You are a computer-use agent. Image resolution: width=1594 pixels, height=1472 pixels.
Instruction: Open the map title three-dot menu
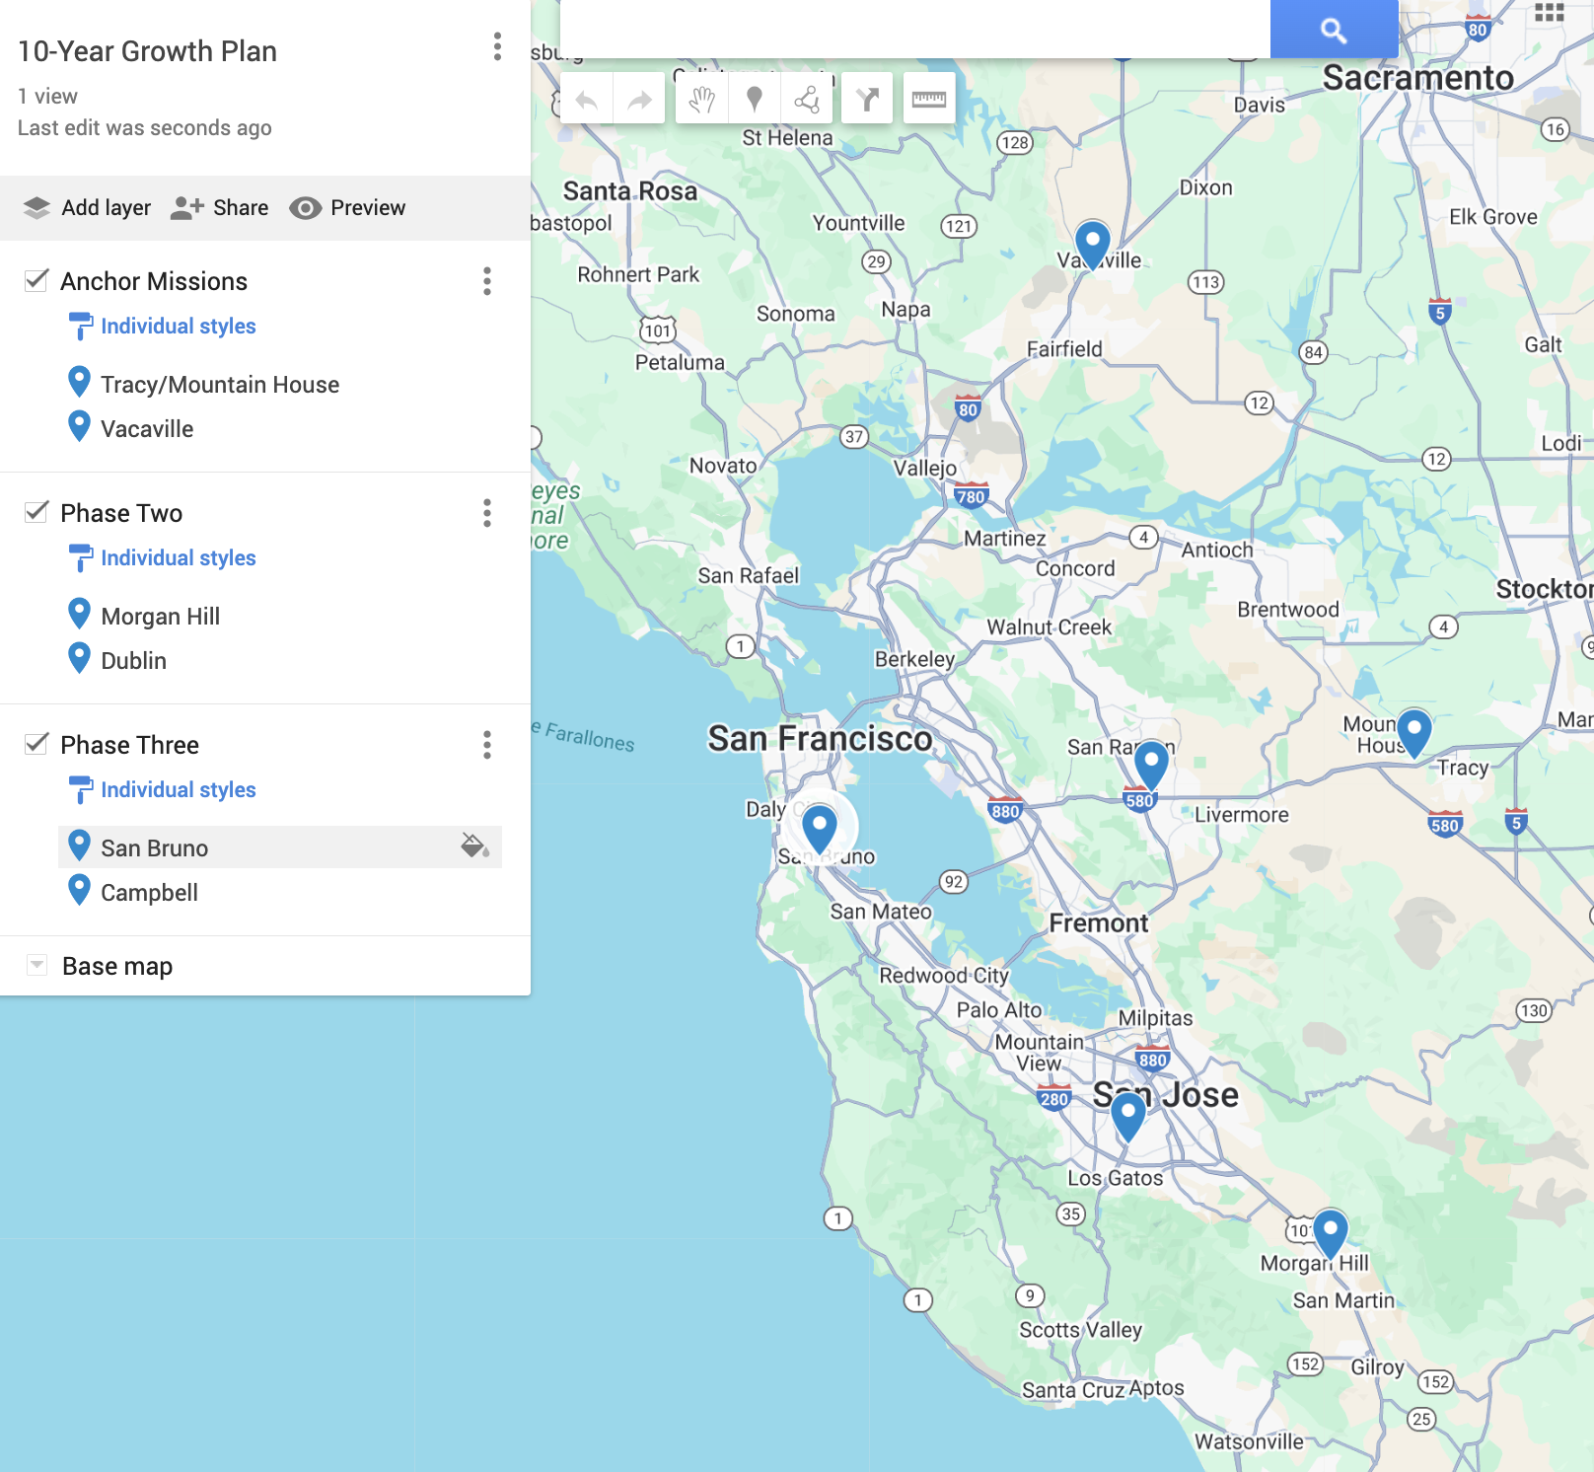[497, 46]
